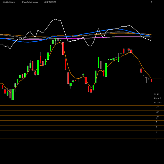Image resolution: width=164 pixels, height=164 pixels.
Task: Click the axis label "10"
Action: point(157,117)
